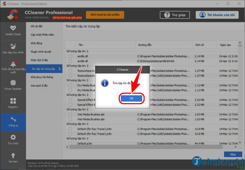Select the Default.p3m file row
This screenshot has width=245, height=170.
click(152, 143)
